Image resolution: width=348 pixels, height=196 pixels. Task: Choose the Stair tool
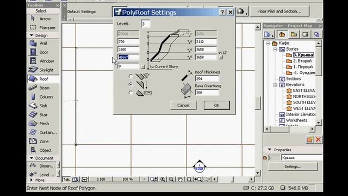pos(43,114)
